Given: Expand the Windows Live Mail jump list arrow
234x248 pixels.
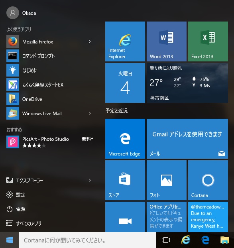Looking at the screenshot, I should [90, 113].
